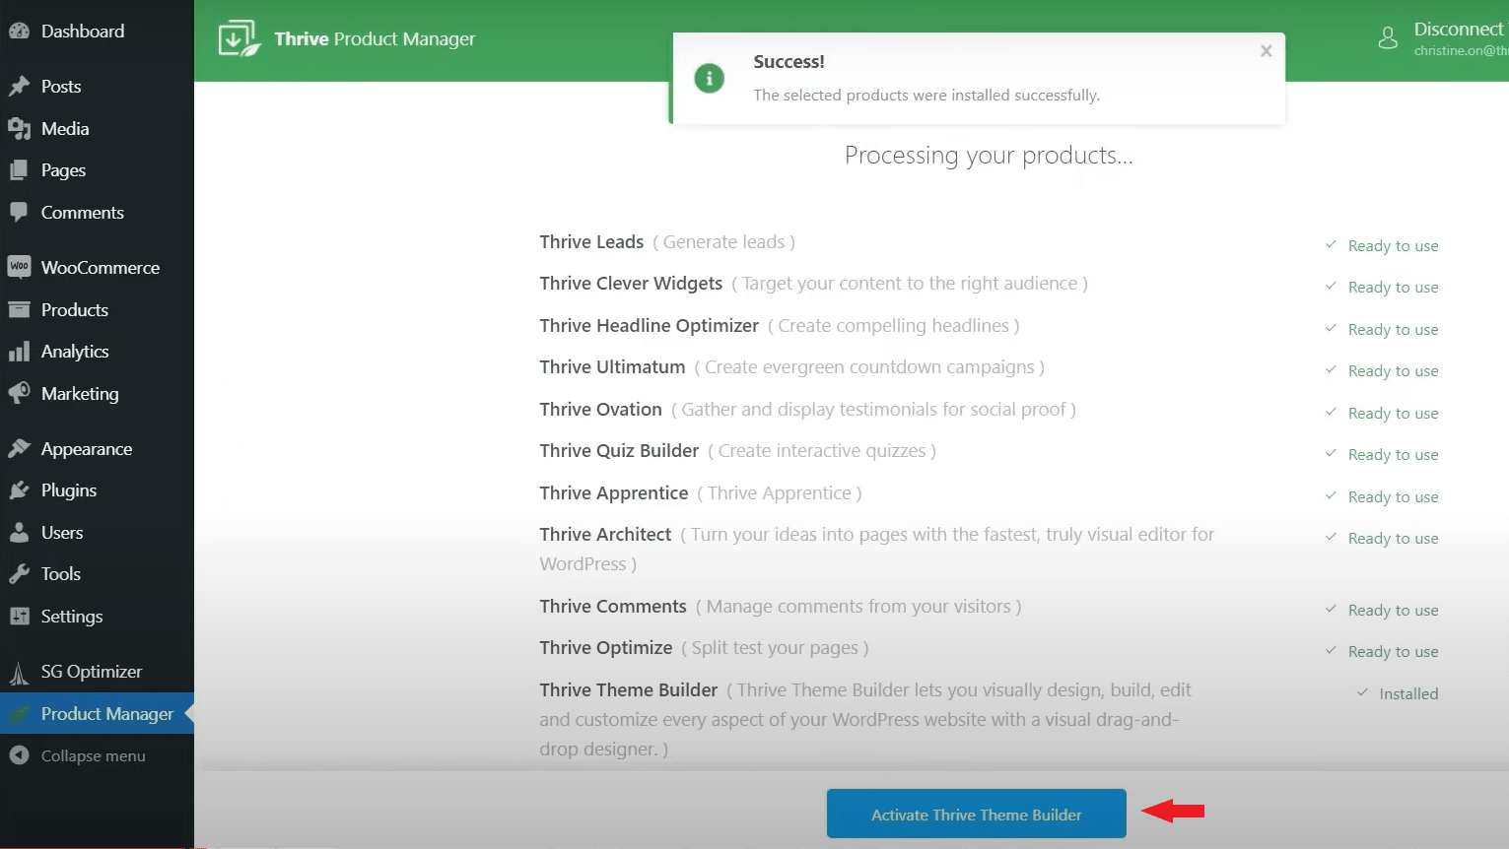This screenshot has width=1509, height=849.
Task: Click the WooCommerce Woo logo icon
Action: [19, 267]
